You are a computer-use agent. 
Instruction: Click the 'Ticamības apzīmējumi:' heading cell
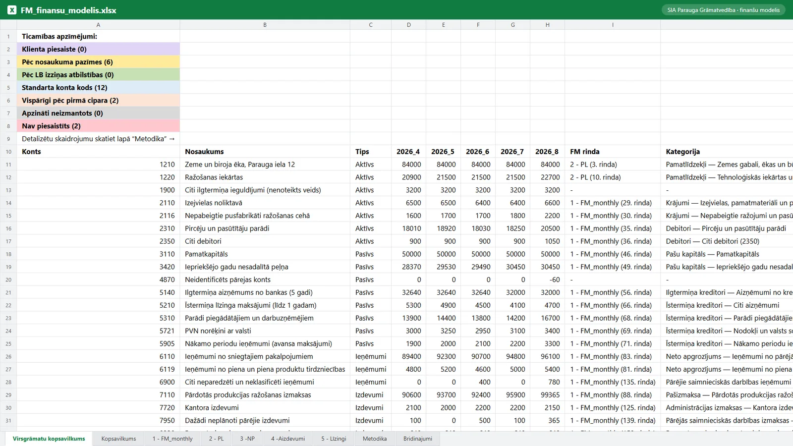coord(98,36)
